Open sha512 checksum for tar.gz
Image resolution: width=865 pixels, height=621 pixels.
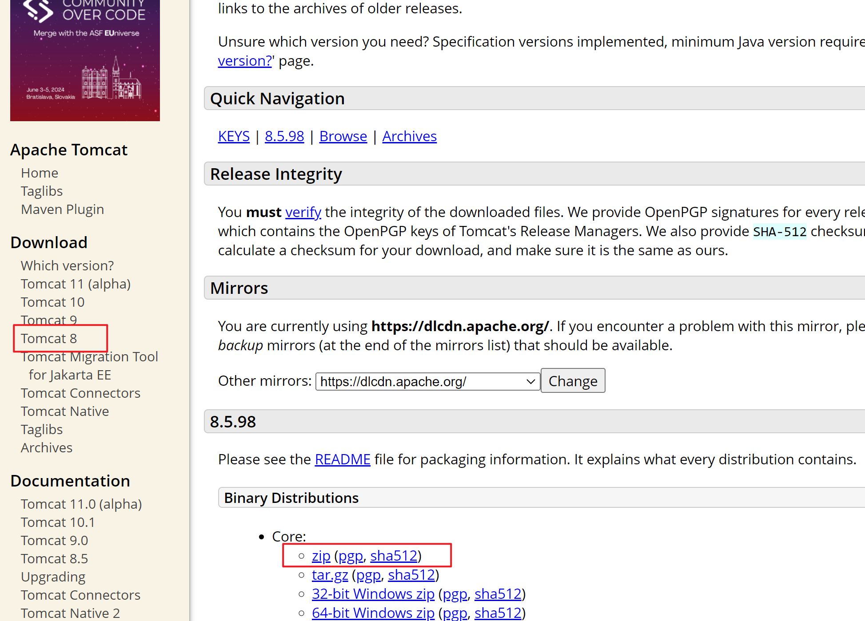click(x=411, y=575)
